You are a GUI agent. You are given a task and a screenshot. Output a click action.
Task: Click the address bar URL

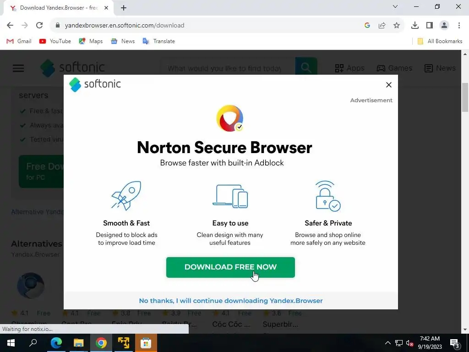[125, 26]
